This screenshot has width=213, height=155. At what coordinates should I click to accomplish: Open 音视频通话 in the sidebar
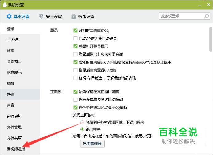[x=20, y=149]
